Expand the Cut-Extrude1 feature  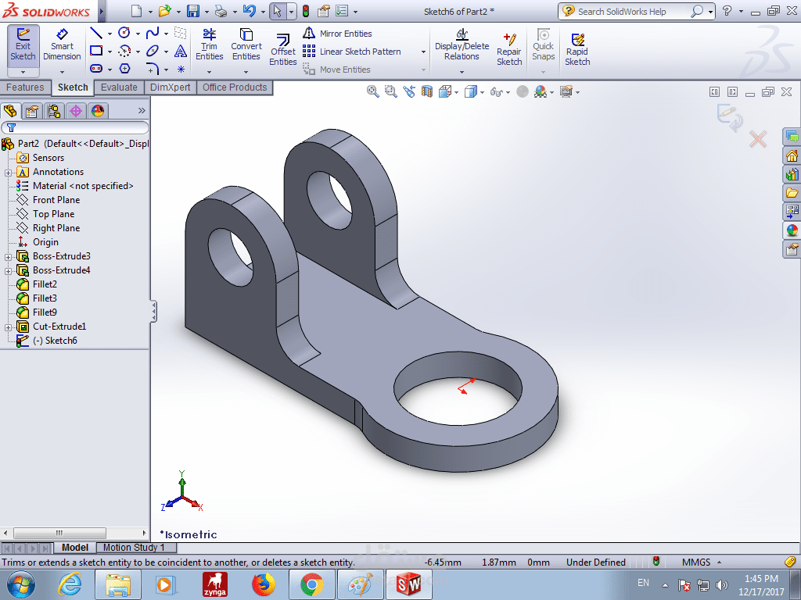point(8,327)
